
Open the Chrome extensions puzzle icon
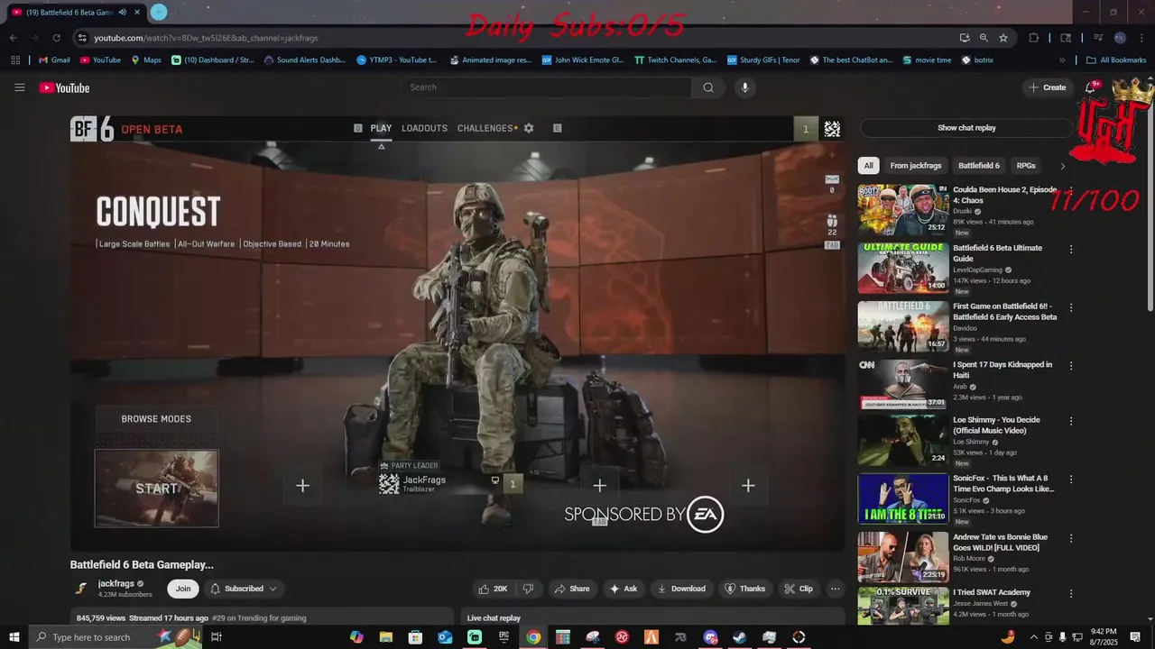point(1034,38)
